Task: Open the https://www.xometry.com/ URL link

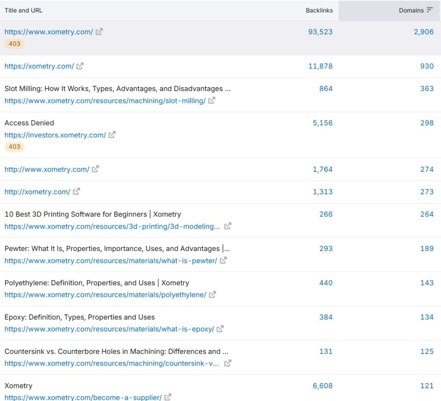Action: coord(49,32)
